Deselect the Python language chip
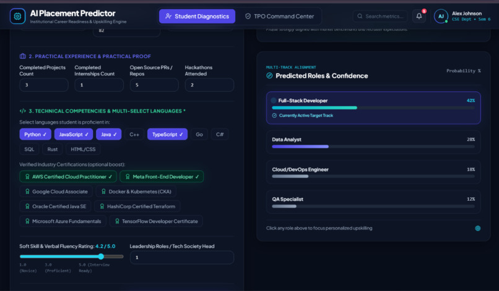Viewport: 499px width, 291px height. (35, 135)
